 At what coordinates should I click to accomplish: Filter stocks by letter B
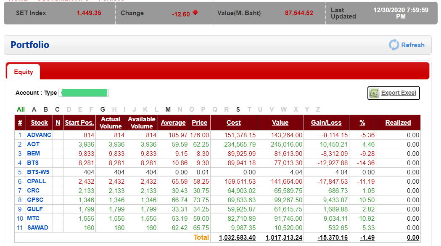click(x=45, y=110)
